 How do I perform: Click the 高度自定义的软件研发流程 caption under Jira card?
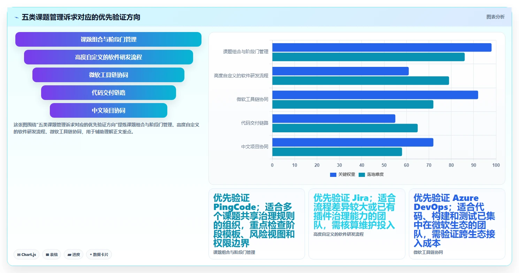(x=338, y=234)
